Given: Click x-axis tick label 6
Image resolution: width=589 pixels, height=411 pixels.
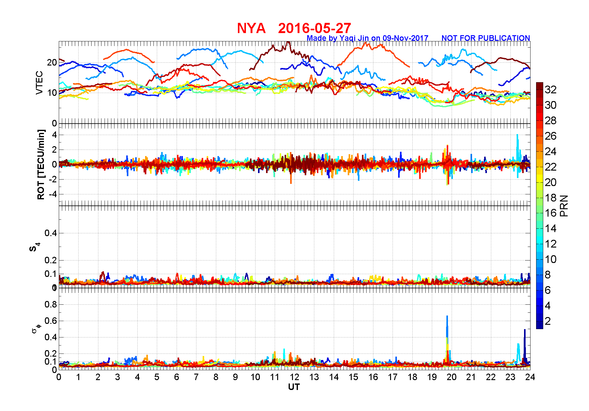Looking at the screenshot, I should (177, 377).
